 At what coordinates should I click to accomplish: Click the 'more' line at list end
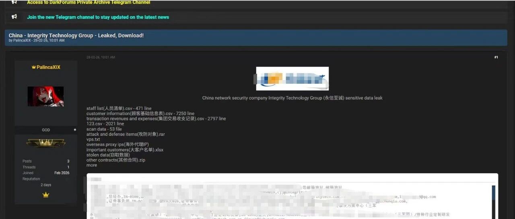pos(92,165)
